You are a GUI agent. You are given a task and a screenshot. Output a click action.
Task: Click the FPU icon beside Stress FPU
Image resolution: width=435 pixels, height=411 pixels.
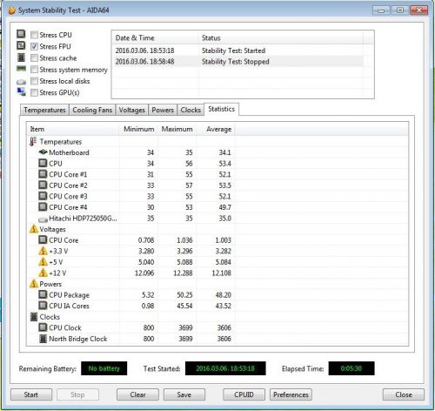tap(21, 45)
